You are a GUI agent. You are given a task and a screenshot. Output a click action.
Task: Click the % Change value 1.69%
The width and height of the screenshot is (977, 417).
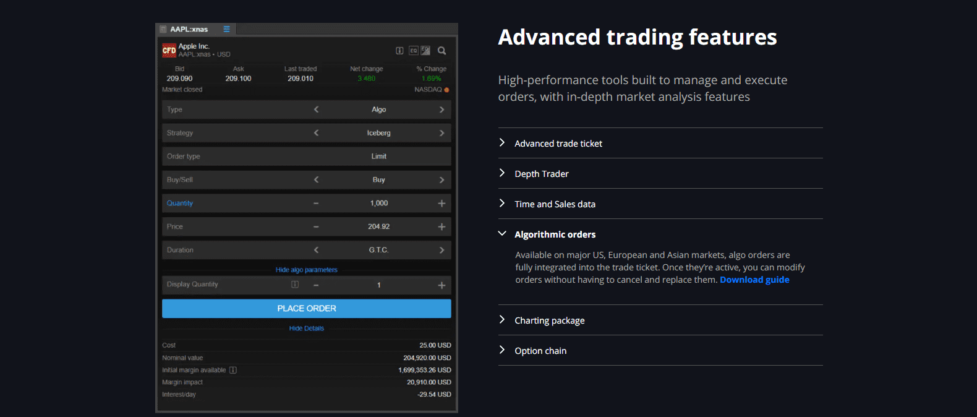(432, 79)
